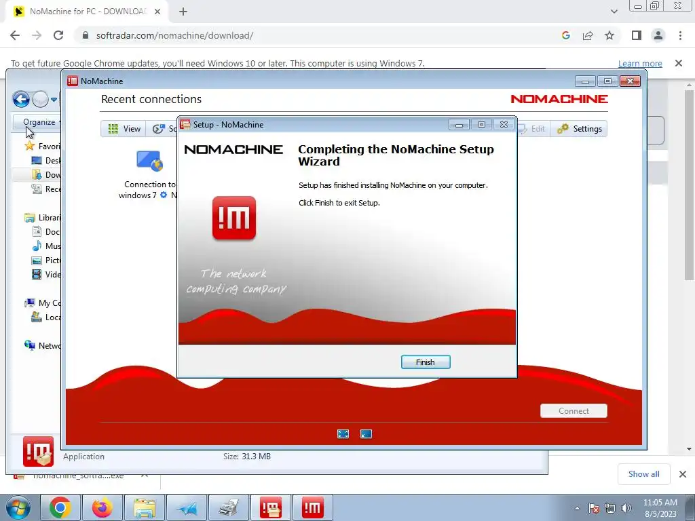Viewport: 695px width, 521px height.
Task: Click the NoMachine logo in setup wizard
Action: tap(234, 218)
